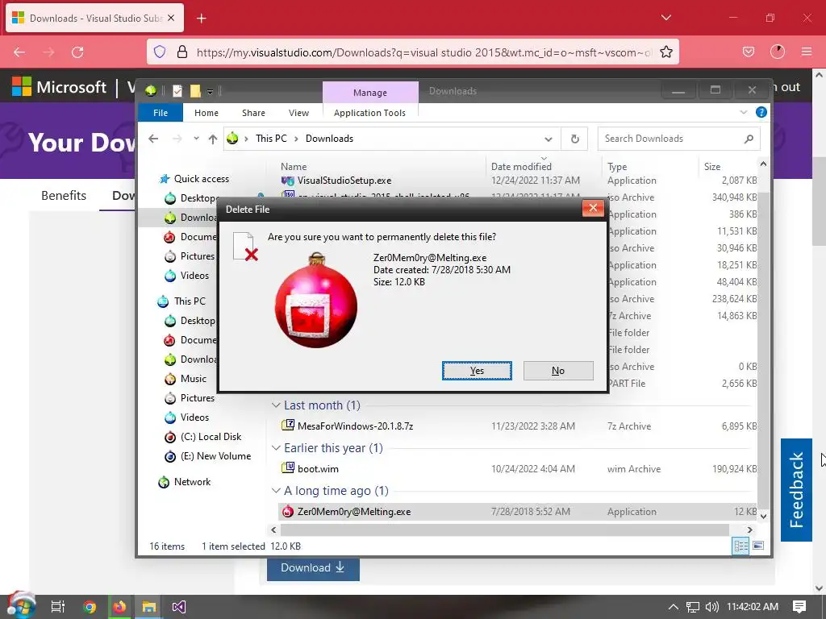Collapse the Last month group

276,405
